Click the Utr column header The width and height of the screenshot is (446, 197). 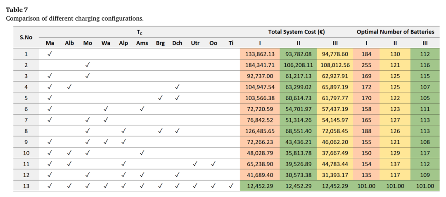(x=195, y=43)
